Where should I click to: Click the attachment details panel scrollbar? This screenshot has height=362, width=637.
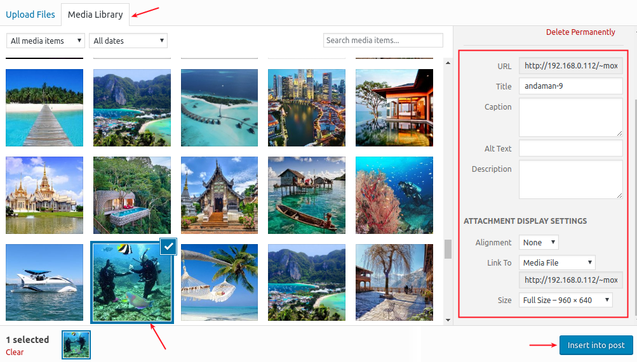click(635, 207)
